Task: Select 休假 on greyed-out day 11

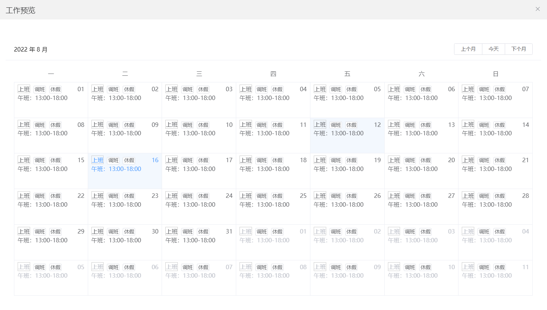Action: pos(499,267)
